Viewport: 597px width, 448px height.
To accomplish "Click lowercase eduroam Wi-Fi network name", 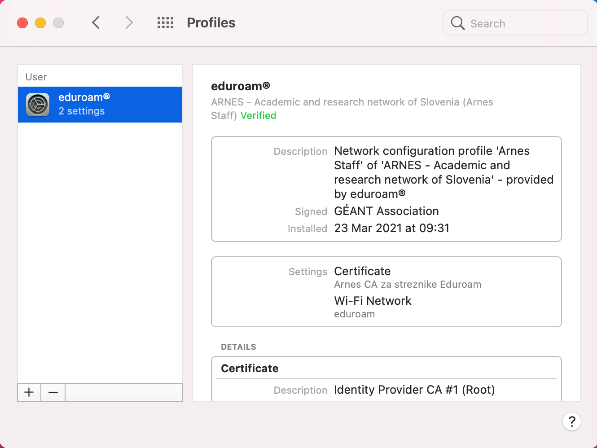I will point(354,314).
